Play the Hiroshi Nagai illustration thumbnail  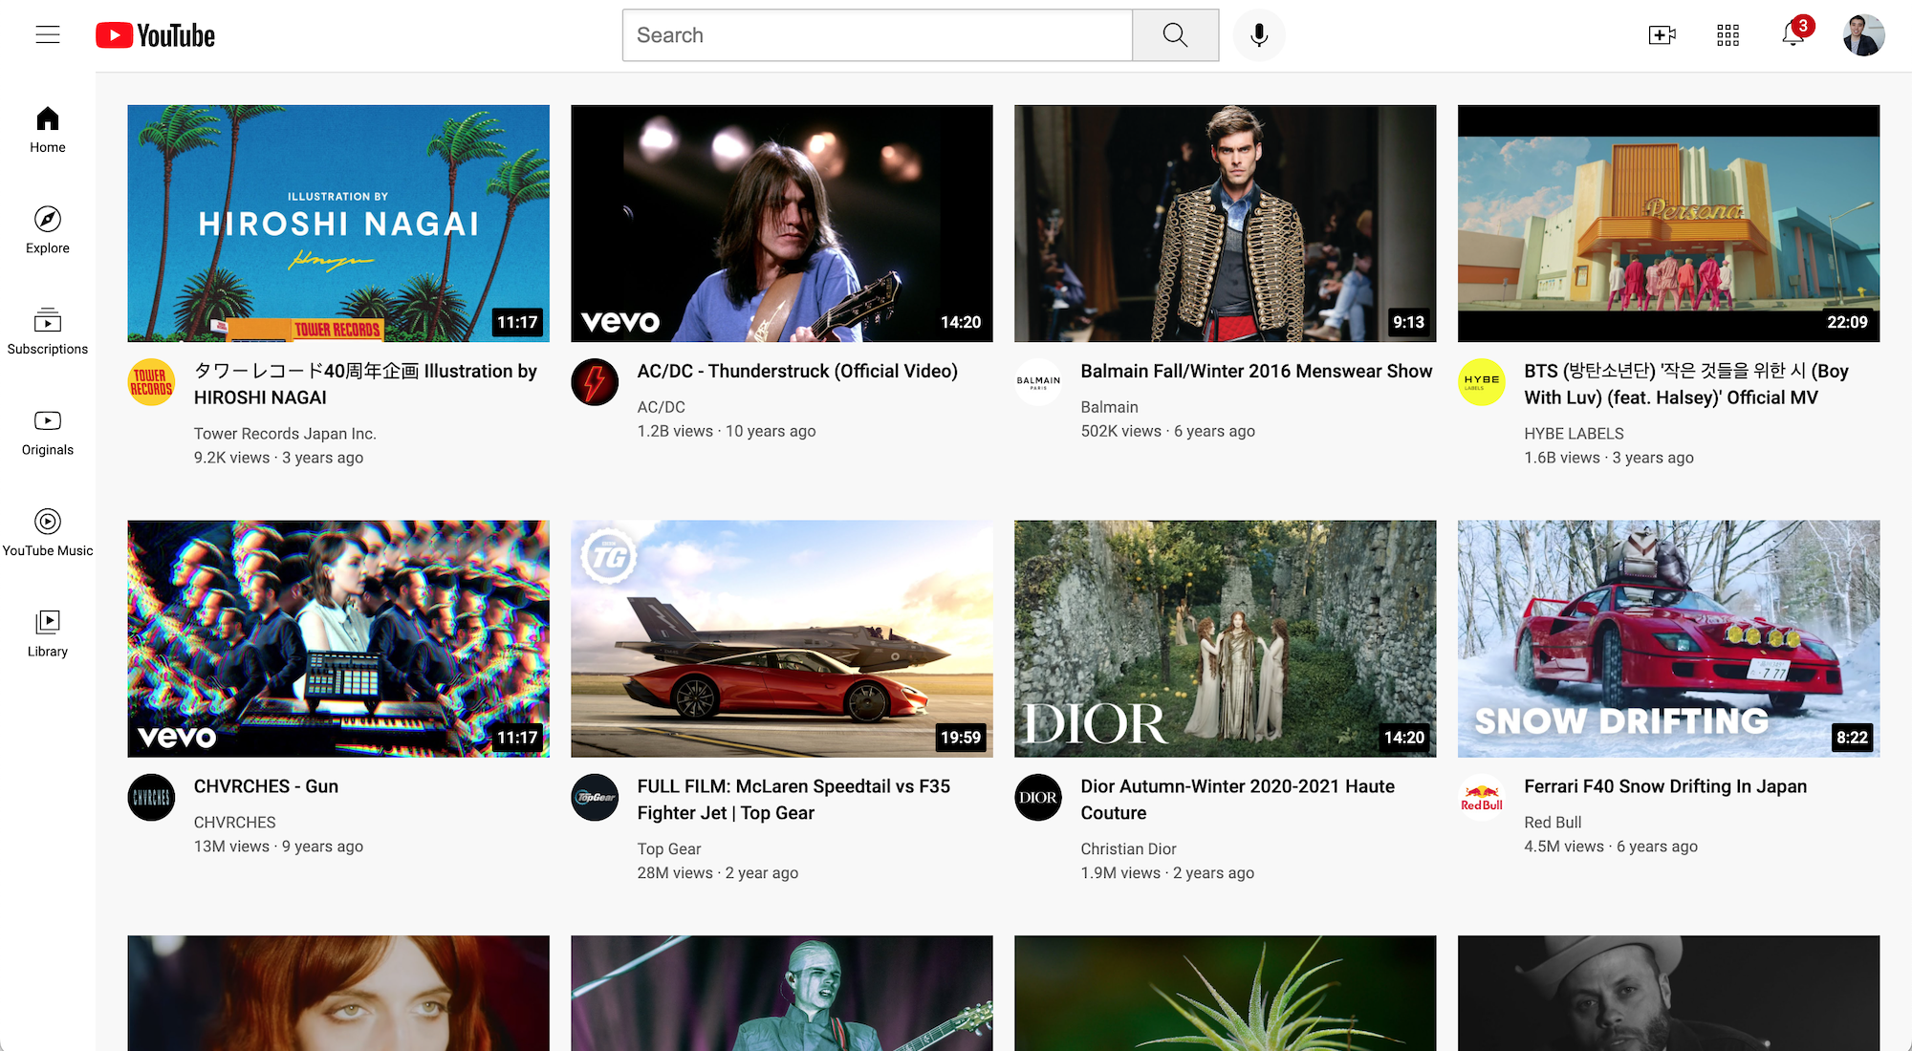click(x=338, y=224)
